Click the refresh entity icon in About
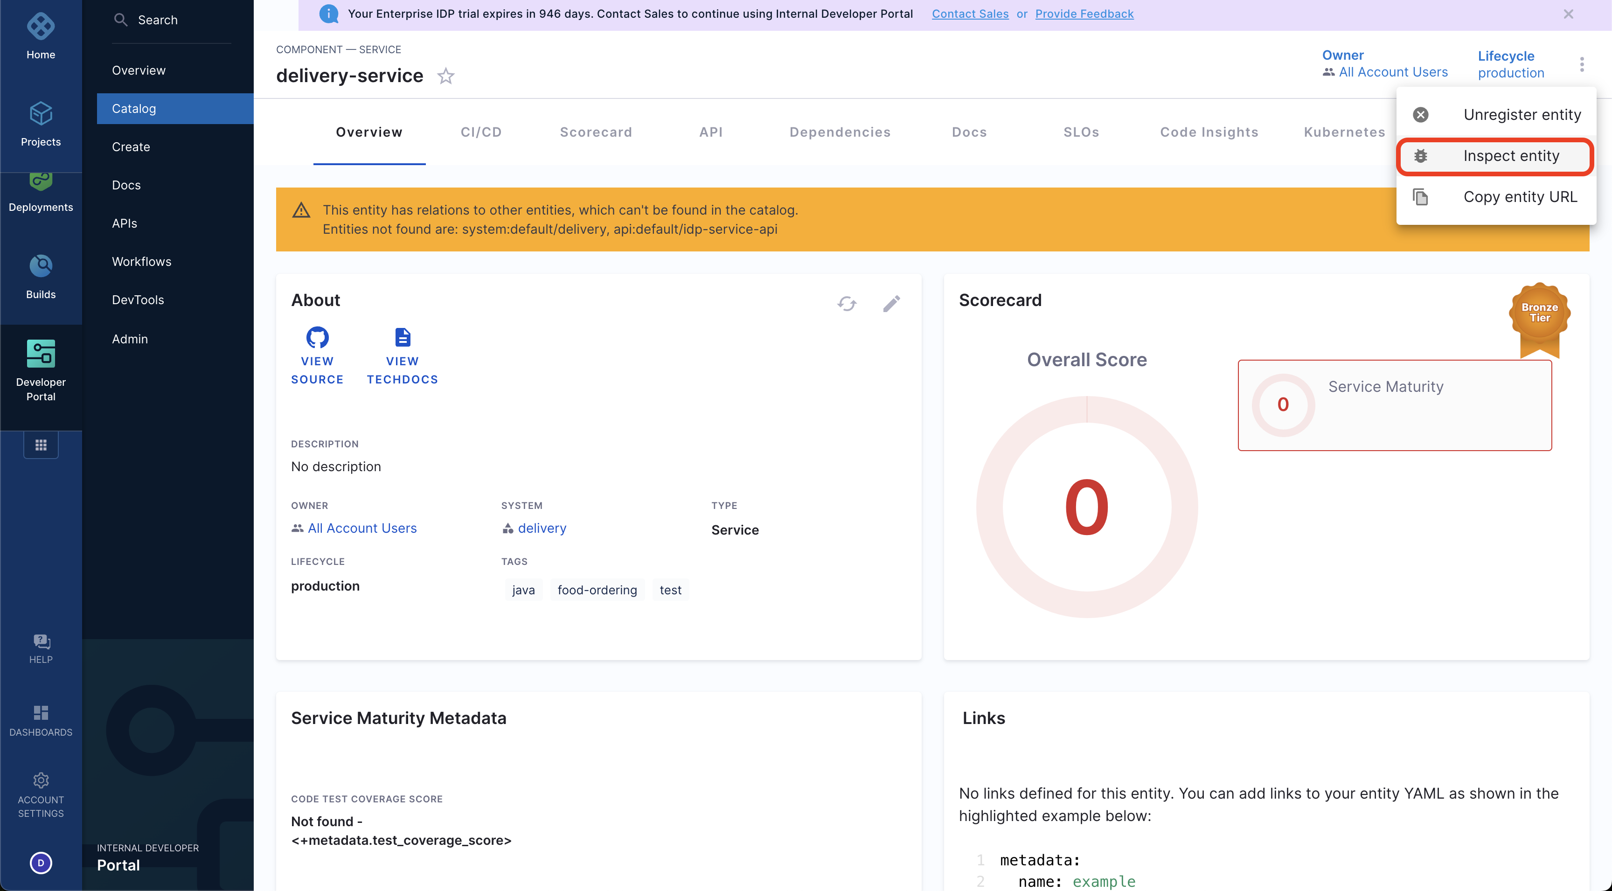 point(847,304)
